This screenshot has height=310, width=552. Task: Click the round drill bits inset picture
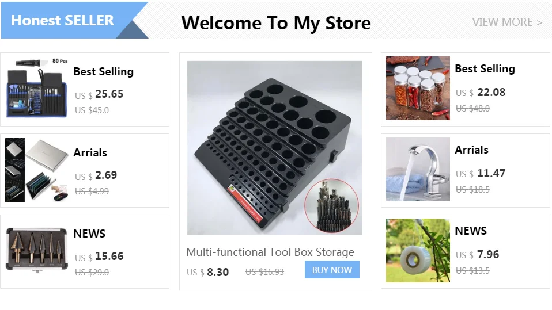[x=332, y=206]
